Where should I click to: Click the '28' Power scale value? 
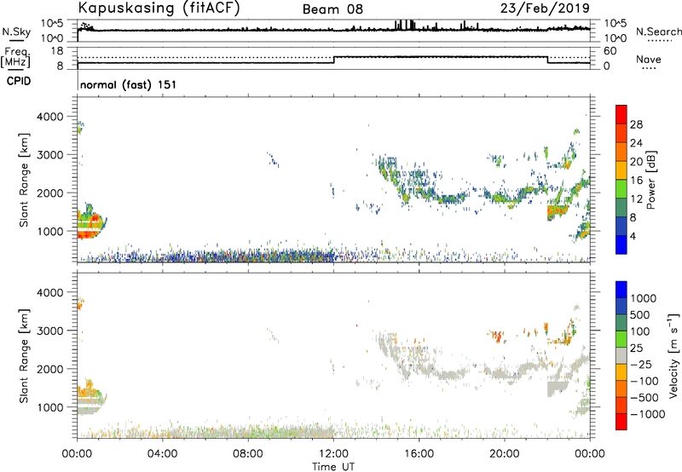(x=636, y=124)
